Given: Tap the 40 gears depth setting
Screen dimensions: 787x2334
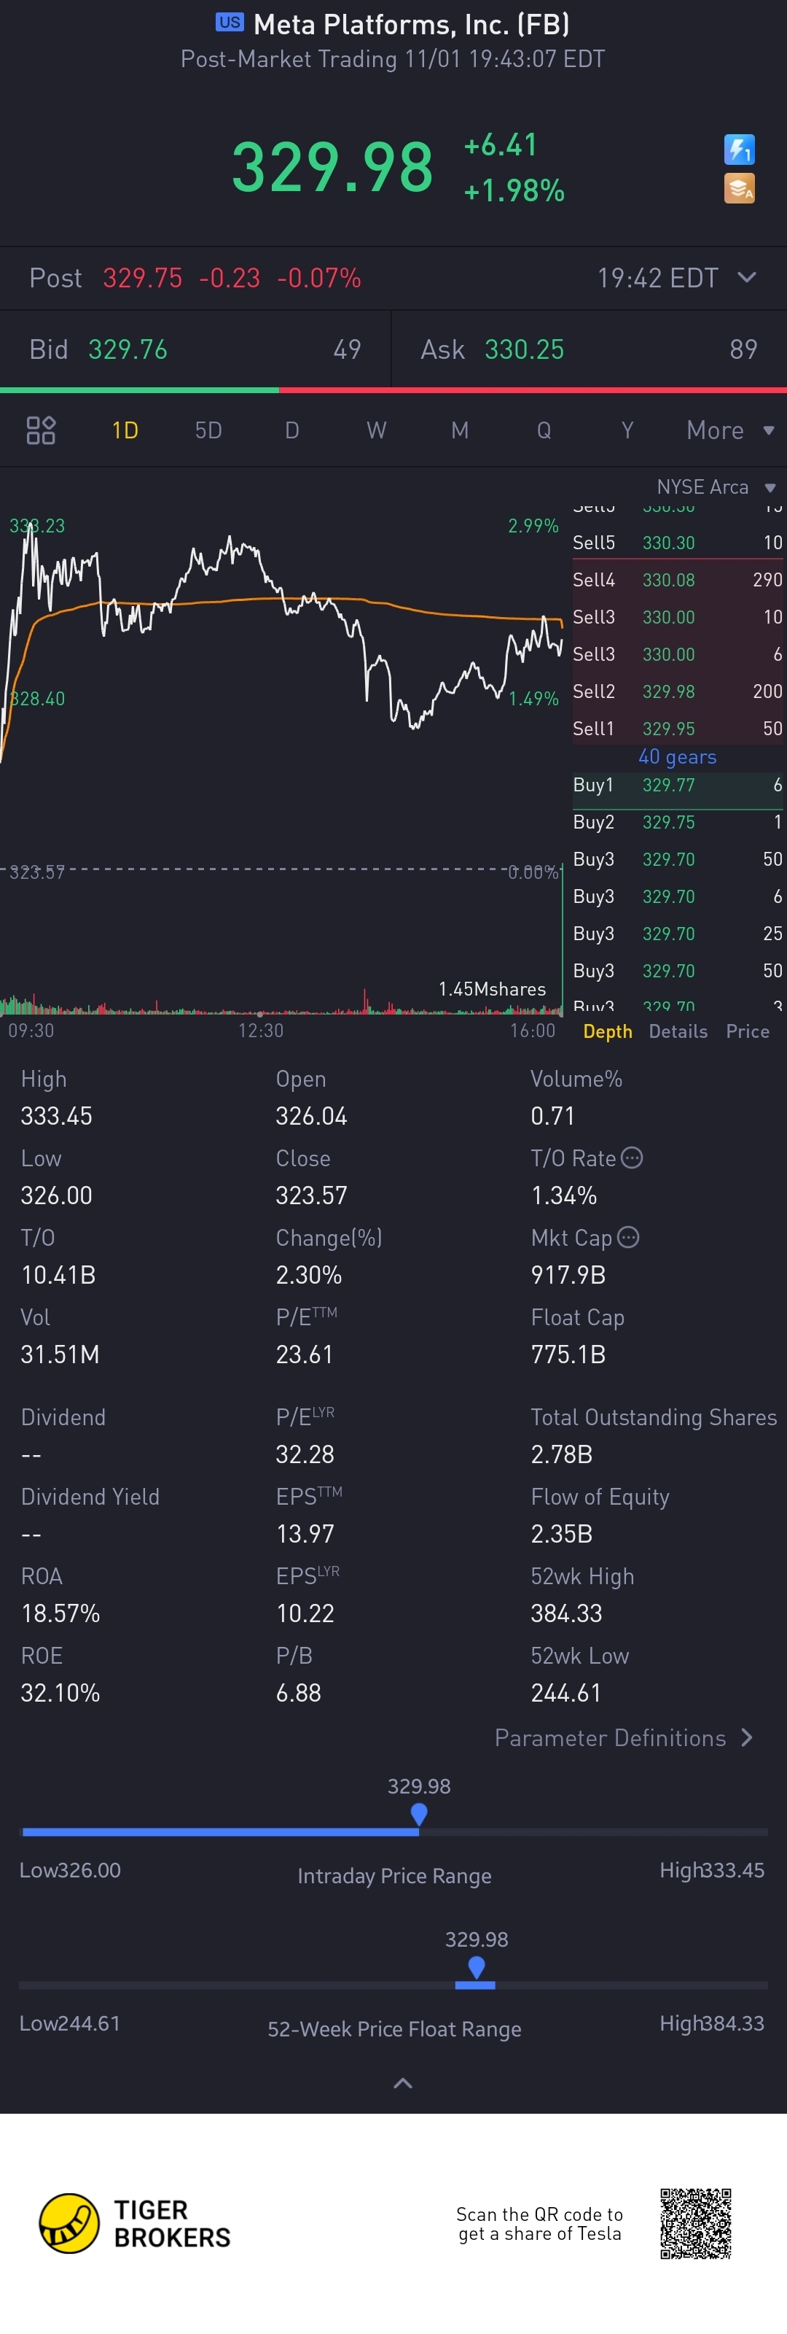Looking at the screenshot, I should tap(678, 756).
